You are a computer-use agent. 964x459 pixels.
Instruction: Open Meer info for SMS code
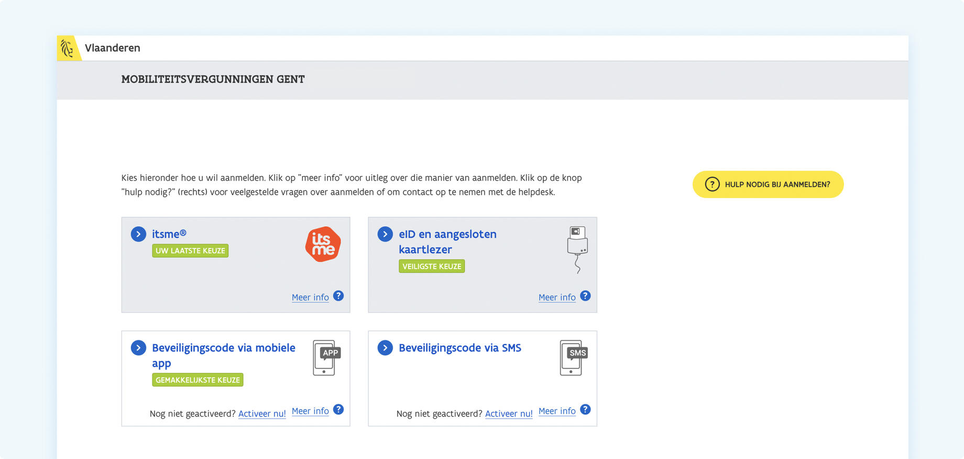(557, 411)
